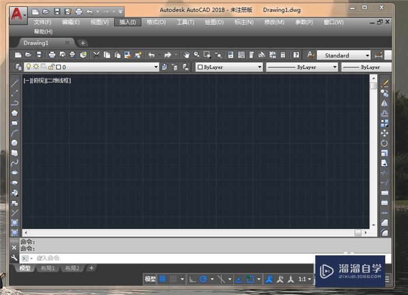Toggle the ortho mode status button

pyautogui.click(x=192, y=279)
